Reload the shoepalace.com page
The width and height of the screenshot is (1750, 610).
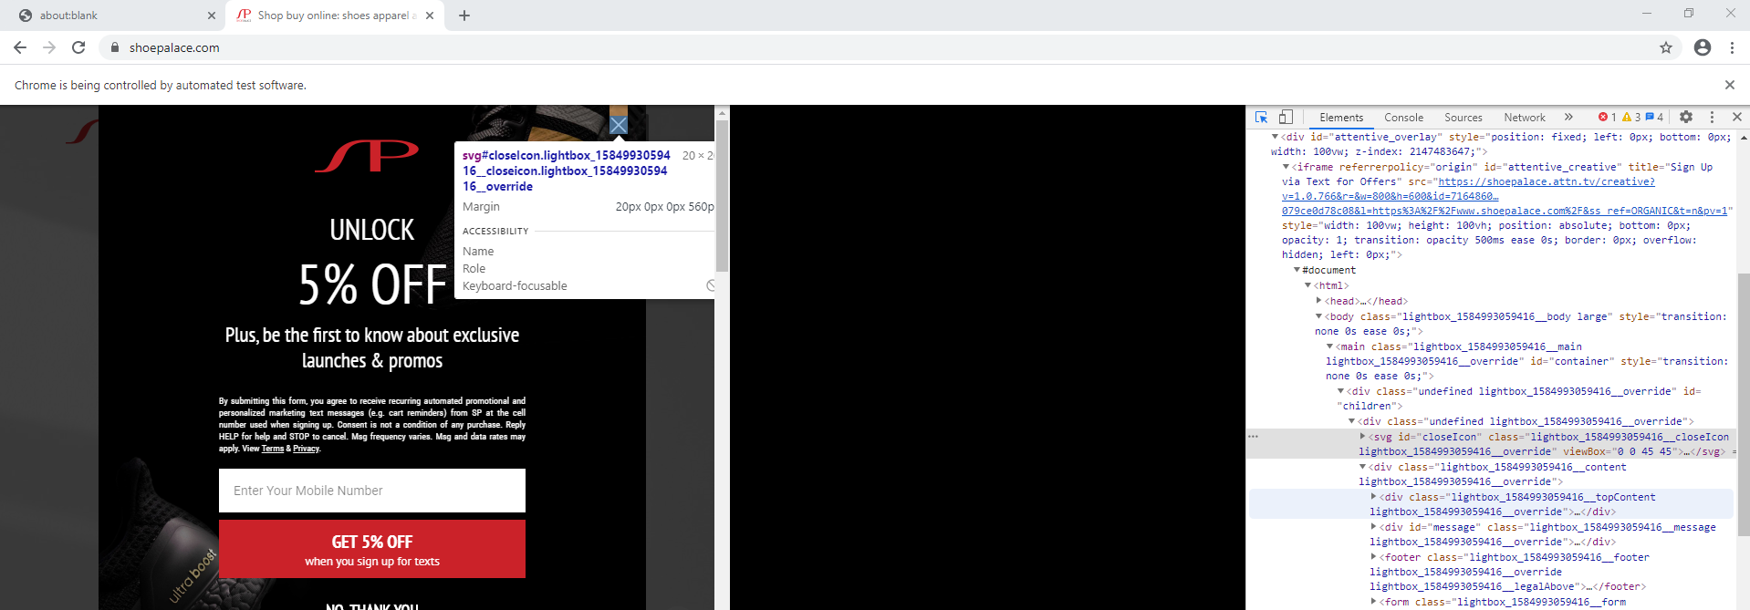pos(78,47)
